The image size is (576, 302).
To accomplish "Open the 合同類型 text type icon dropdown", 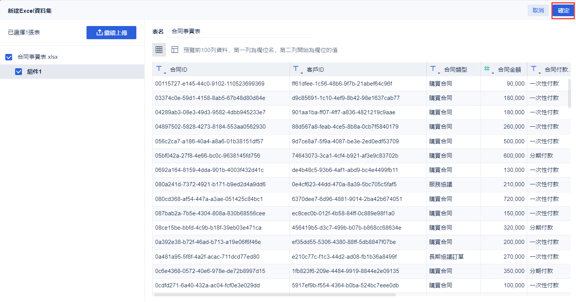I will 434,69.
